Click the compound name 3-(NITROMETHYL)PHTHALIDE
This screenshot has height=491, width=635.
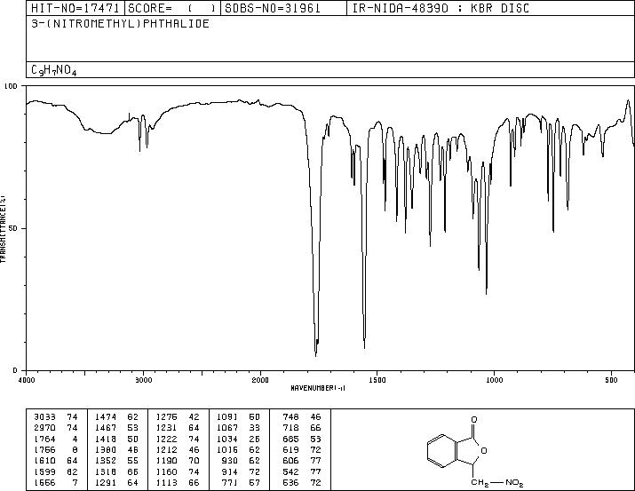click(120, 23)
